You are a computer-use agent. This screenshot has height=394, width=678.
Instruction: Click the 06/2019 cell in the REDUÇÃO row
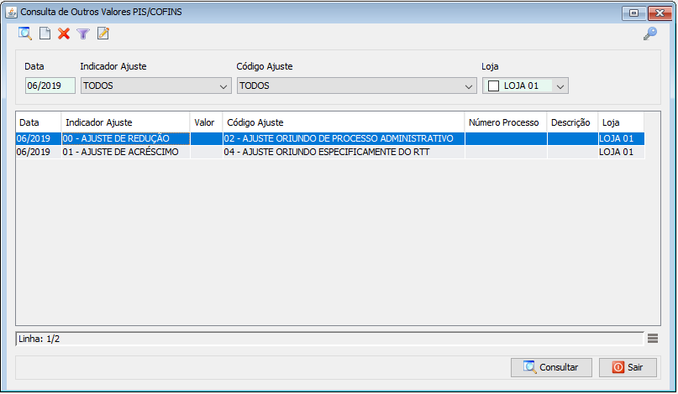[x=39, y=138]
